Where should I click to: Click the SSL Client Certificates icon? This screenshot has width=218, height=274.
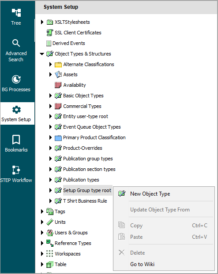point(50,33)
